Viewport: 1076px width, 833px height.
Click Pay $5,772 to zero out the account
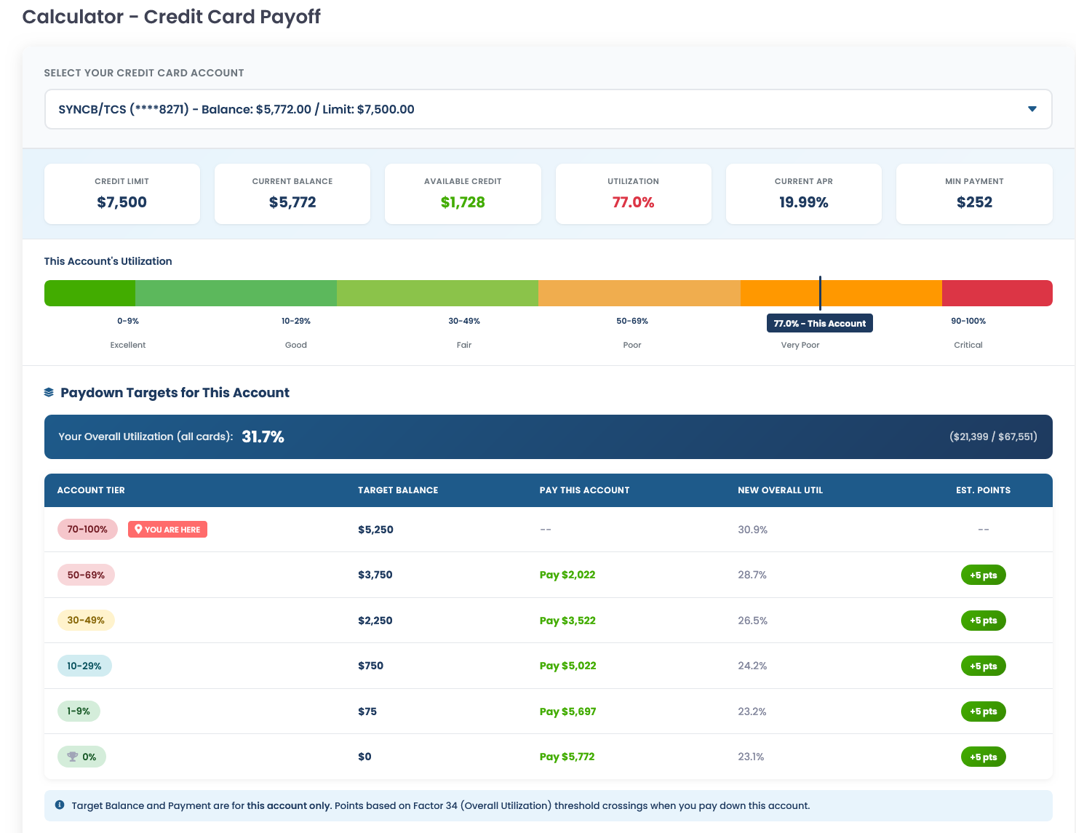[x=567, y=757]
